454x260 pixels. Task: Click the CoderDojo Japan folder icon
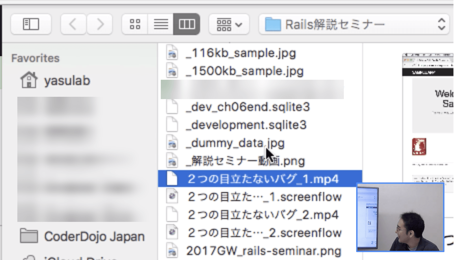(29, 236)
